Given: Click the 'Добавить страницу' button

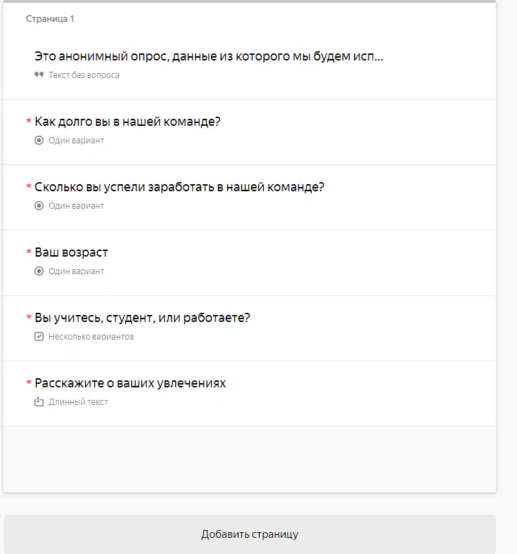Looking at the screenshot, I should point(250,534).
